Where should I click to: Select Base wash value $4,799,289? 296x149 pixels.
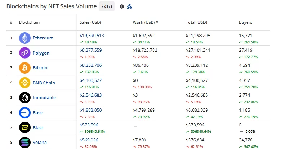144,110
